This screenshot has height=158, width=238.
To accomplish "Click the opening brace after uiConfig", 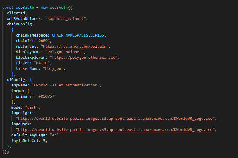I will (x=31, y=80).
